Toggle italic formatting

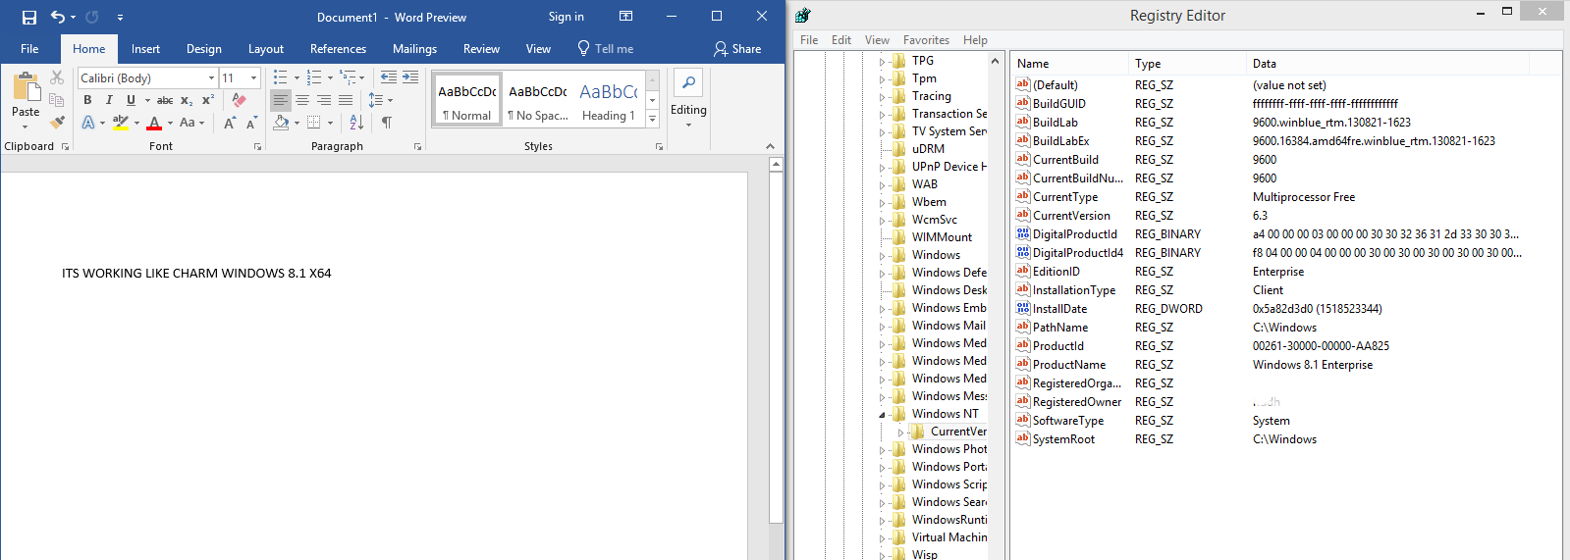(109, 100)
